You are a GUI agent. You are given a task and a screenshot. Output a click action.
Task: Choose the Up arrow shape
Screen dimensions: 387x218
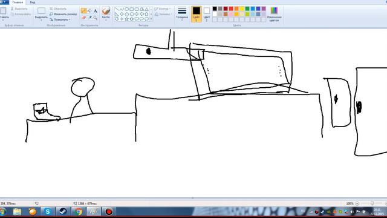pos(146,14)
